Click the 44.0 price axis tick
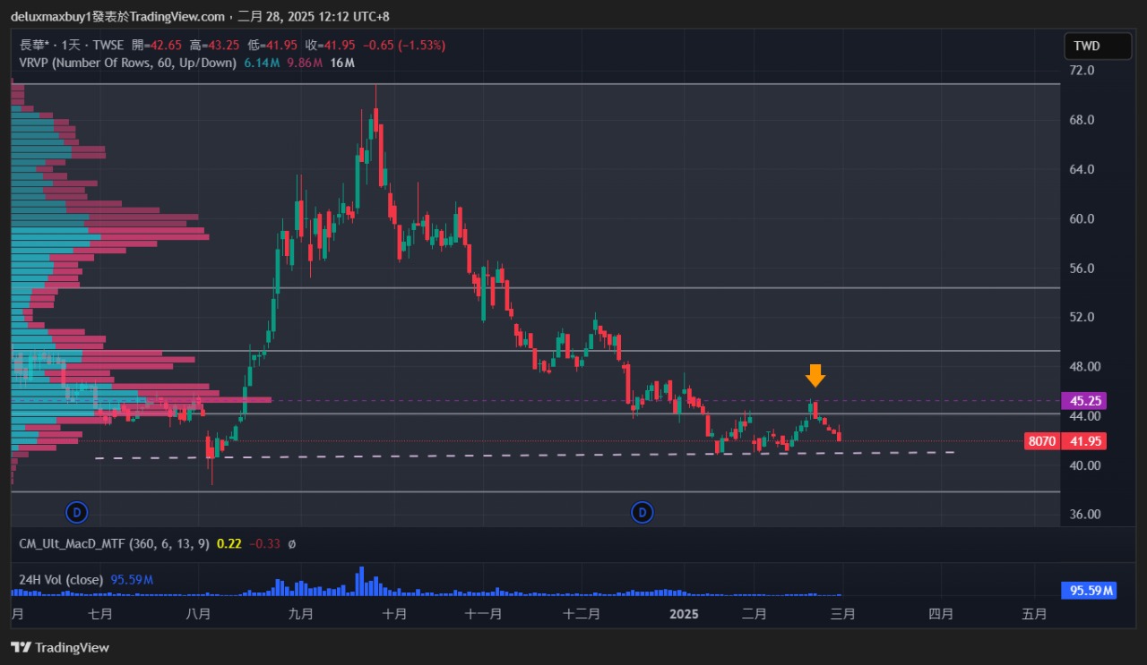This screenshot has width=1147, height=665. [1082, 416]
